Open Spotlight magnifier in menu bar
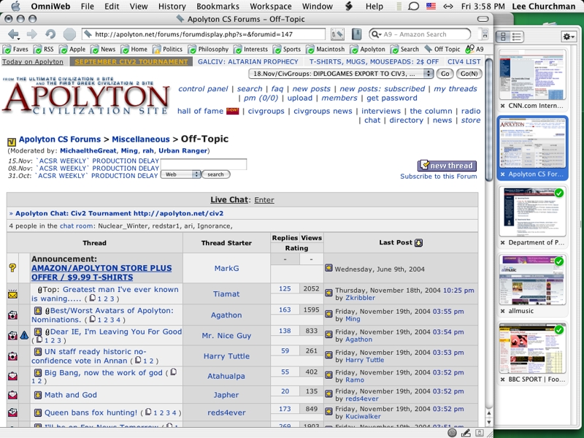 coord(412,7)
